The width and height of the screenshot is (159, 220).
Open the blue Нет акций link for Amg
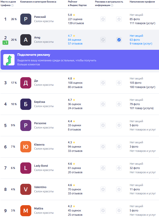pos(136,36)
